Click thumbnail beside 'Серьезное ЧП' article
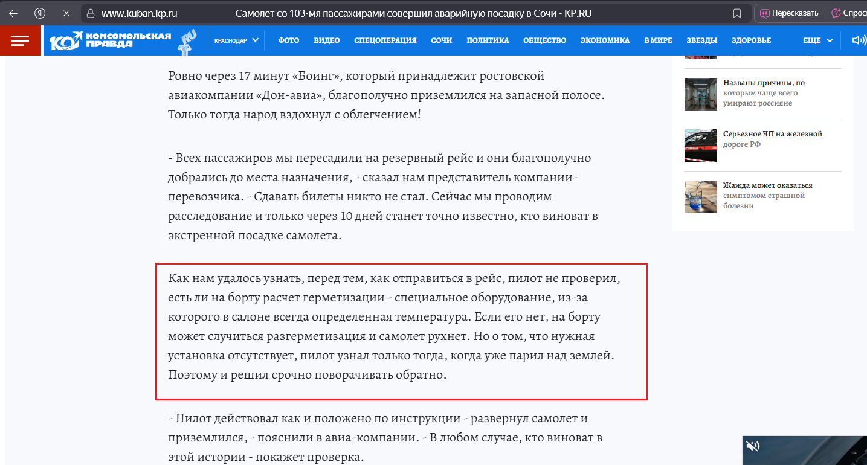This screenshot has height=465, width=867. (x=701, y=146)
